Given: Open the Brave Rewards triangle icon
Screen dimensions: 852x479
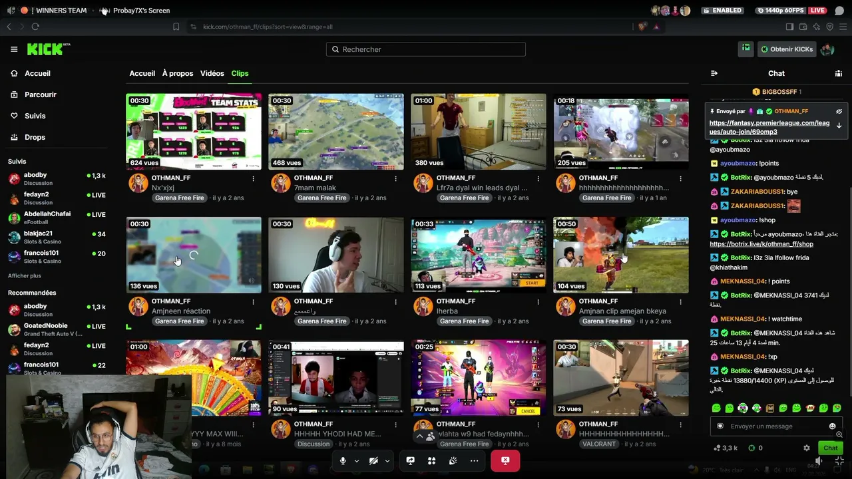Looking at the screenshot, I should click(656, 27).
